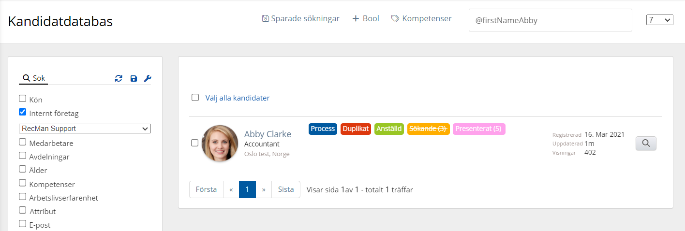
Task: Jump to Sista page in pagination
Action: pos(286,189)
